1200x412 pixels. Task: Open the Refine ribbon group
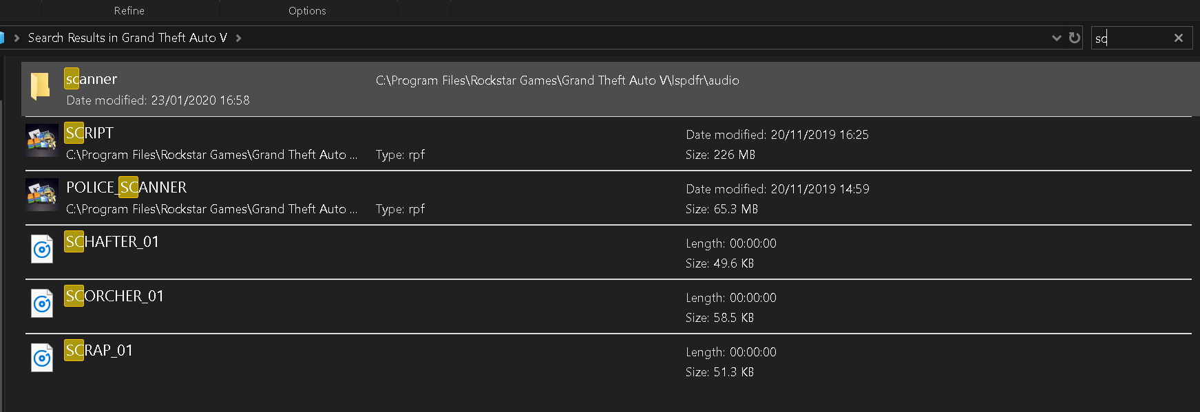coord(129,10)
